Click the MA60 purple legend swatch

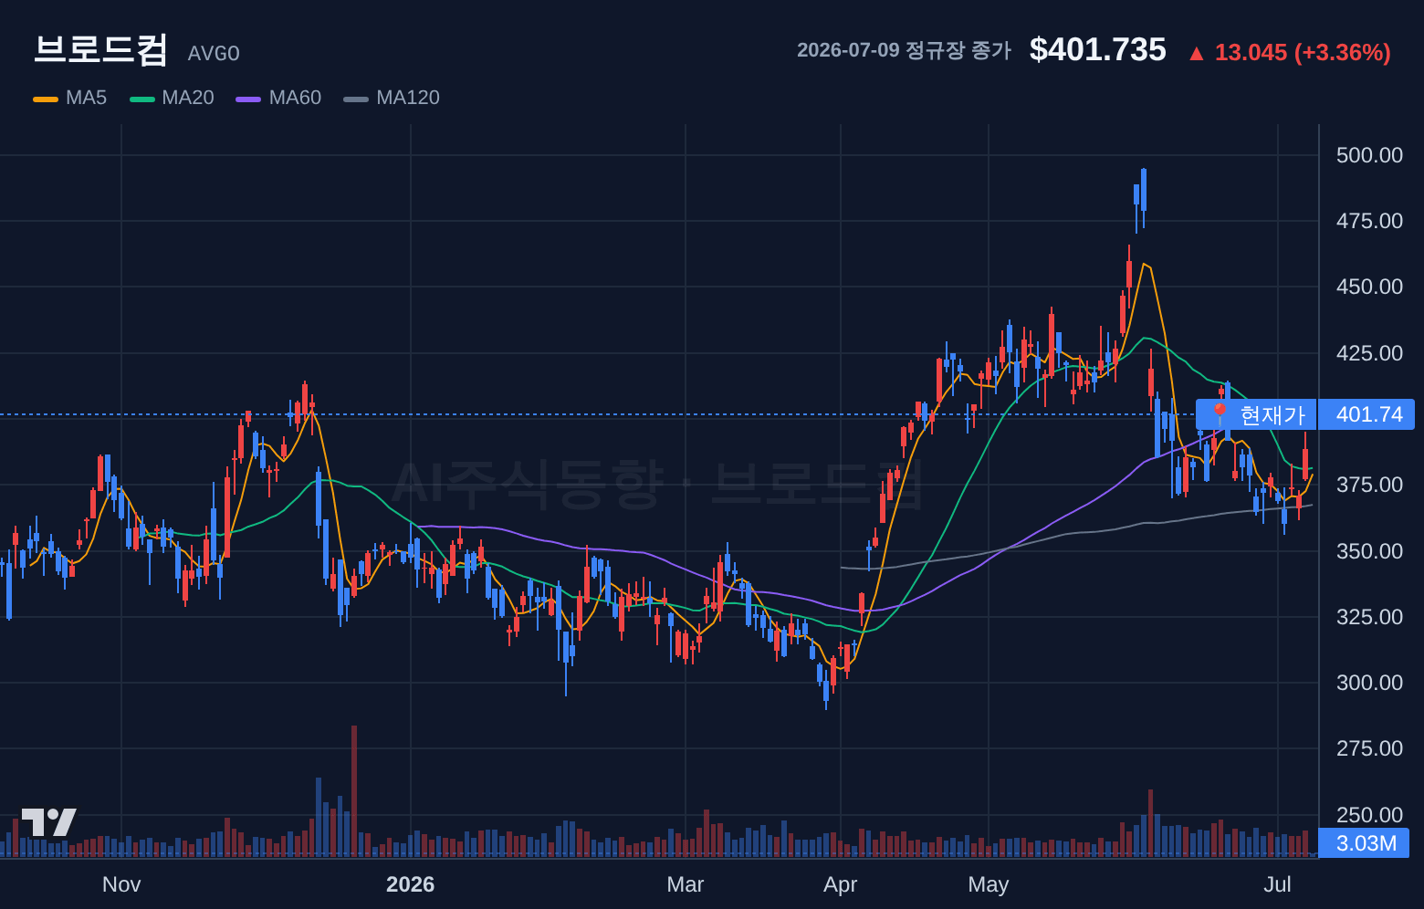point(248,99)
